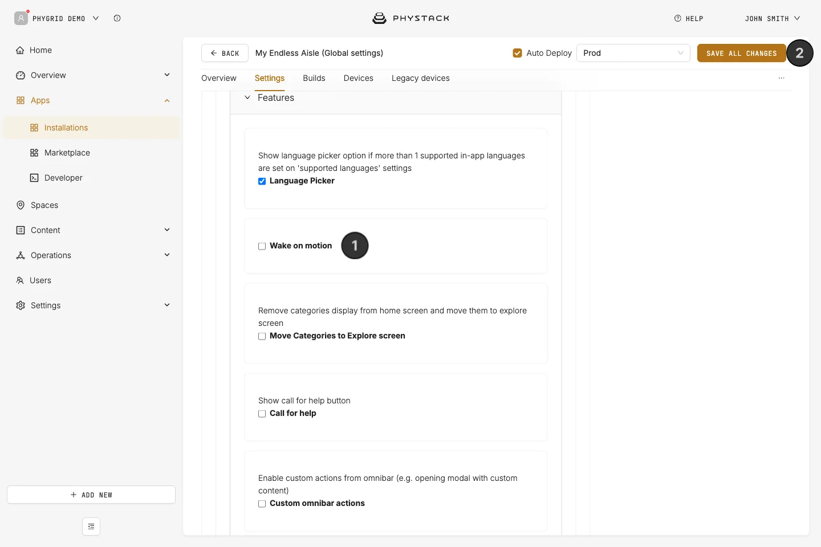Expand the Operations sidebar chevron
This screenshot has height=547, width=821.
167,255
